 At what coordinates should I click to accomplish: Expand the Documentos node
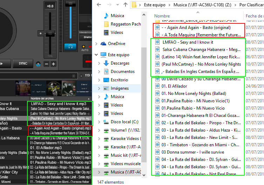coord(99,72)
